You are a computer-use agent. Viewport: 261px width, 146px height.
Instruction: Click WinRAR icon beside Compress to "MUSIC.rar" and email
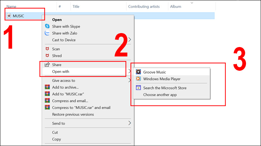pyautogui.click(x=47, y=107)
